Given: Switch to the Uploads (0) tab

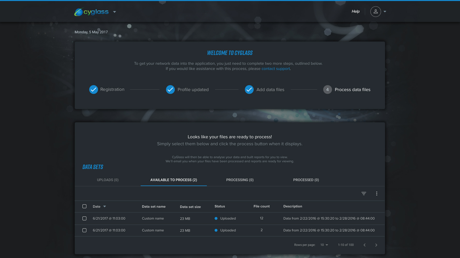Looking at the screenshot, I should tap(108, 180).
